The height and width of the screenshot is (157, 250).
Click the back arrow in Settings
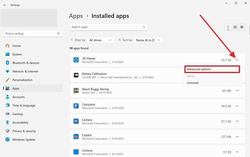5,5
